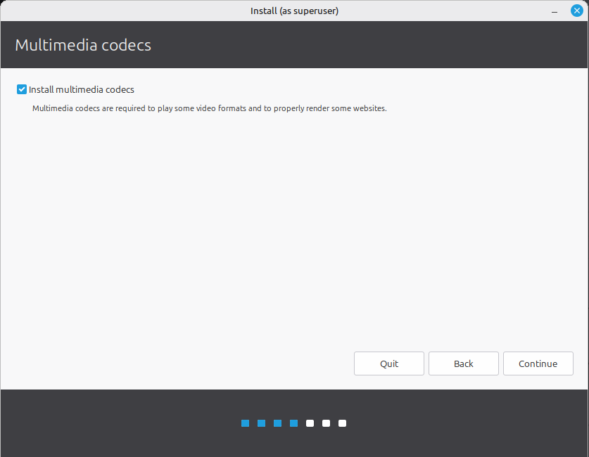This screenshot has height=457, width=589.
Task: Select the middle white progress dot
Action: tap(326, 423)
